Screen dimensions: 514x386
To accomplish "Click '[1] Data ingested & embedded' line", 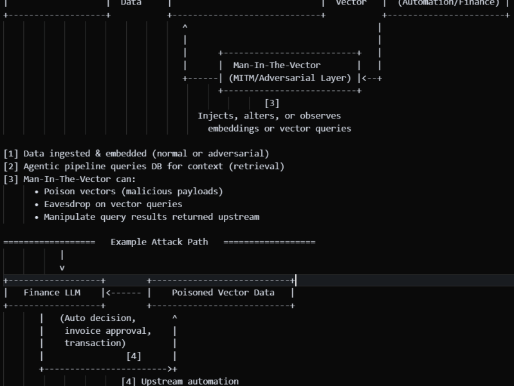I will (136, 154).
